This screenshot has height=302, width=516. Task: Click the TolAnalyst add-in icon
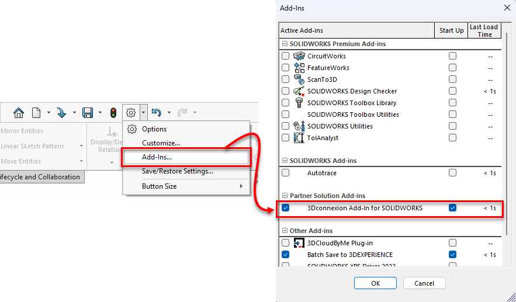coord(299,138)
